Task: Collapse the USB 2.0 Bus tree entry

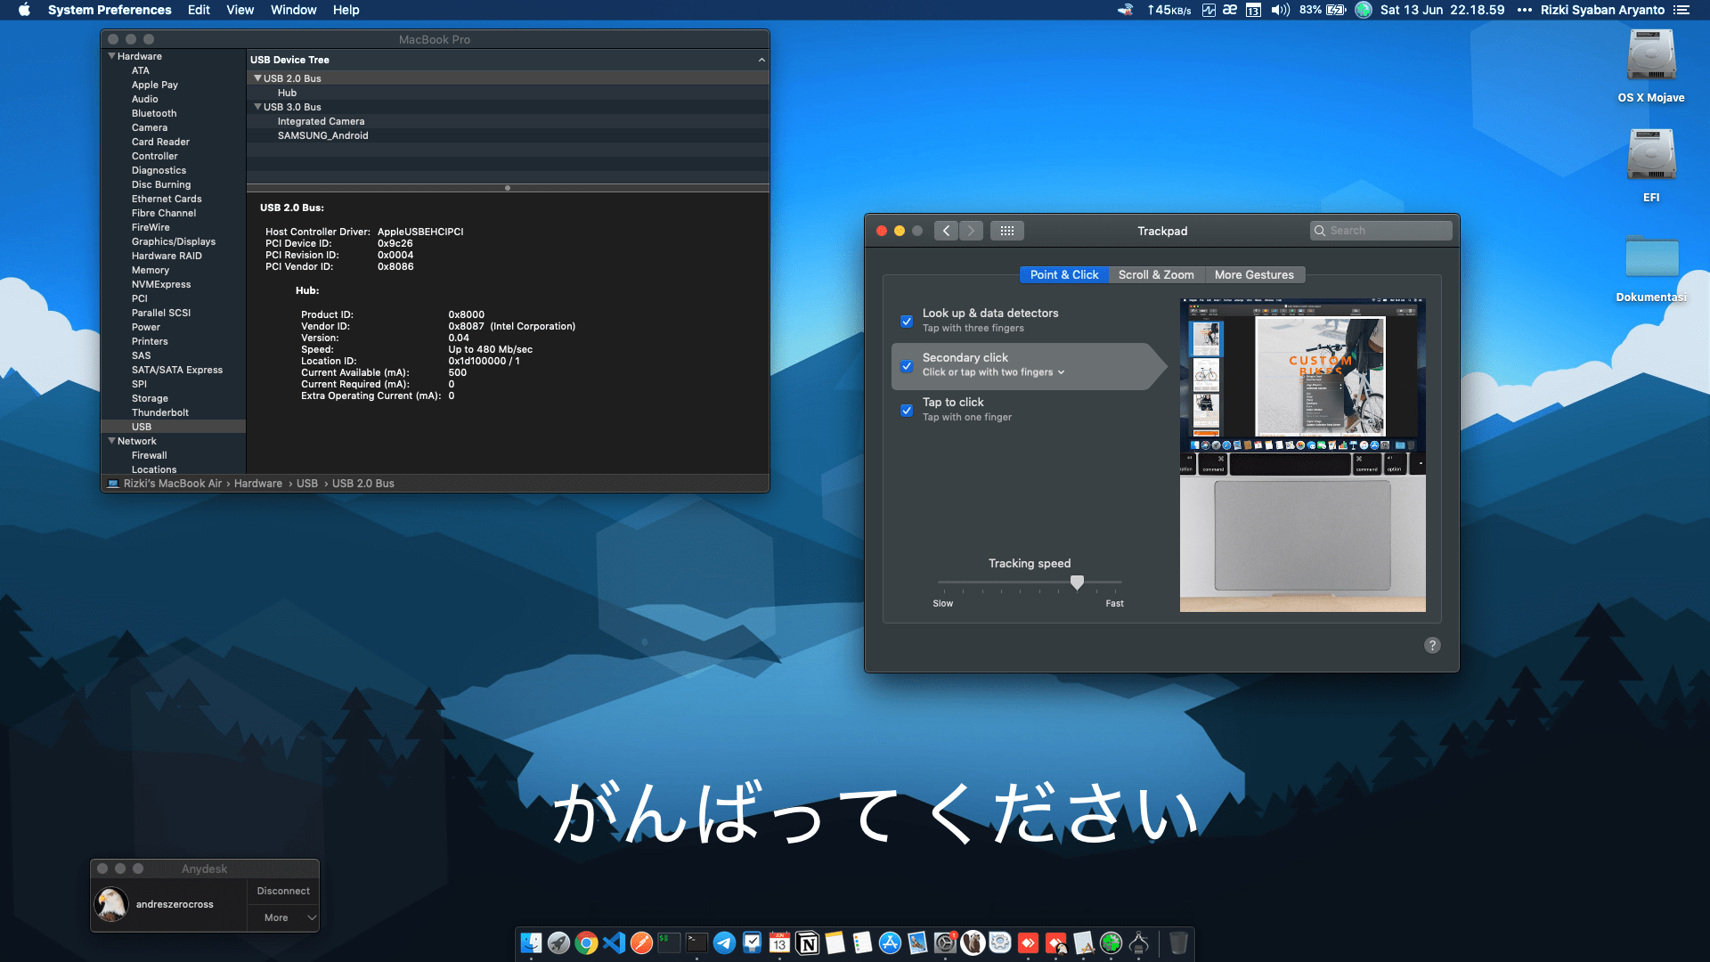Action: [257, 77]
